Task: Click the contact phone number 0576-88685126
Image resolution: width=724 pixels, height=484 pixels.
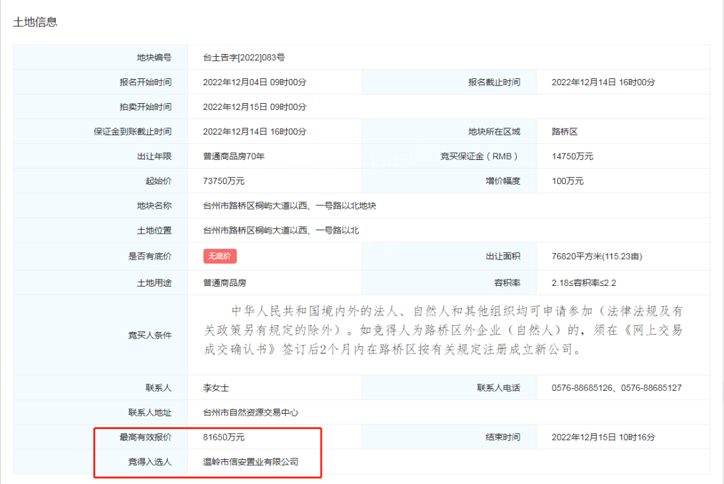Action: click(x=583, y=388)
